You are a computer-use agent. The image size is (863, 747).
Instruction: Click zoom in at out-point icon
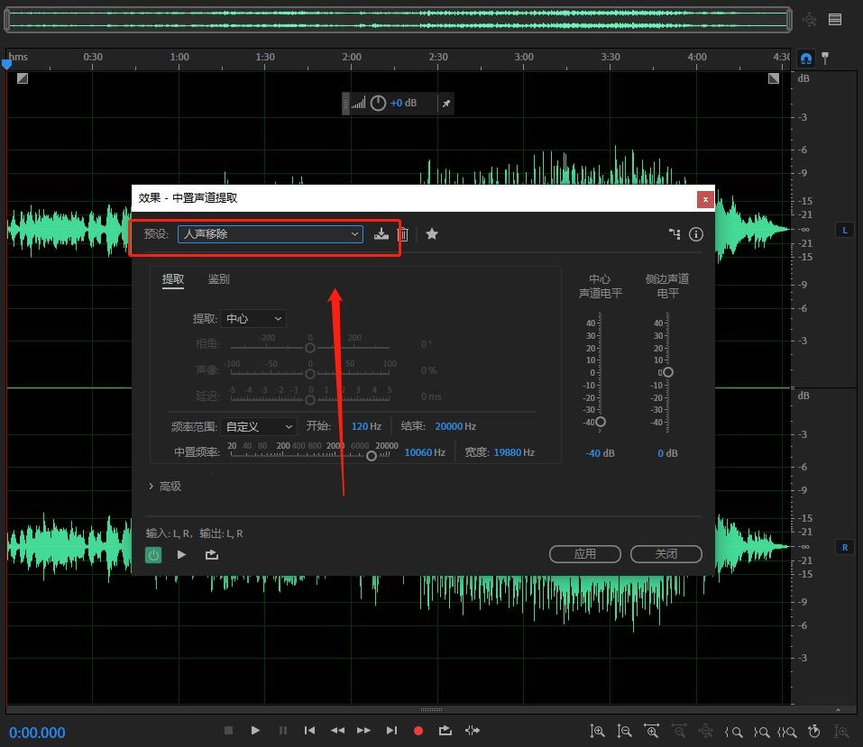click(x=761, y=732)
